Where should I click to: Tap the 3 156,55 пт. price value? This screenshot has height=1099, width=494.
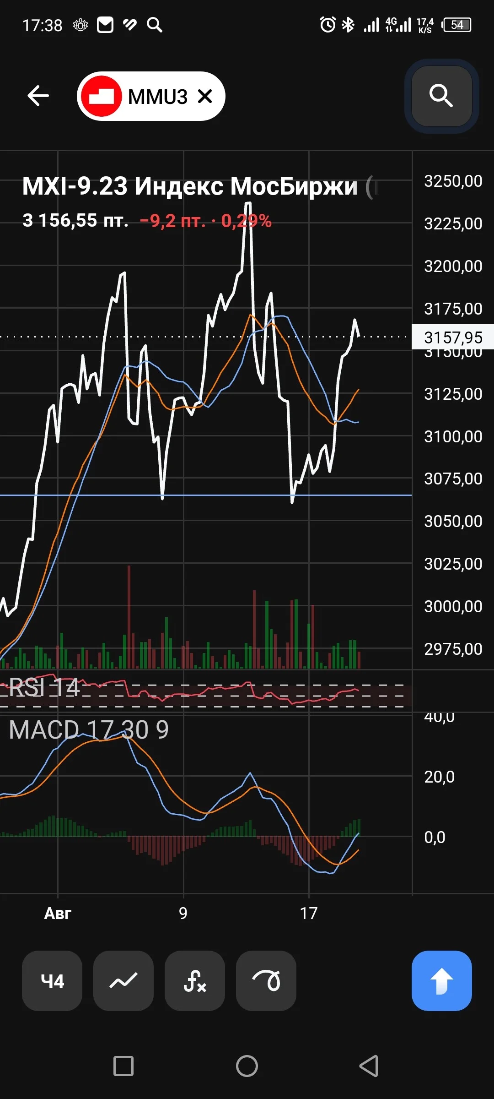[75, 221]
